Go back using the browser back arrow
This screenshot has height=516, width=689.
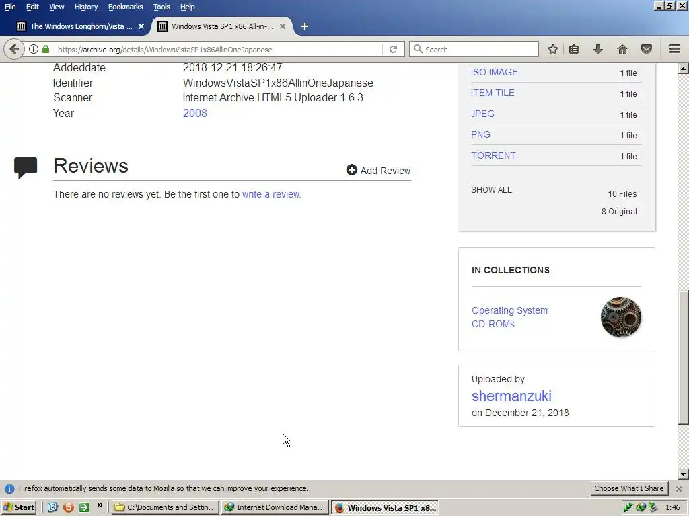pos(14,49)
